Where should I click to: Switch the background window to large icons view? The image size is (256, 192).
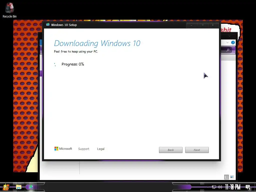232,177
